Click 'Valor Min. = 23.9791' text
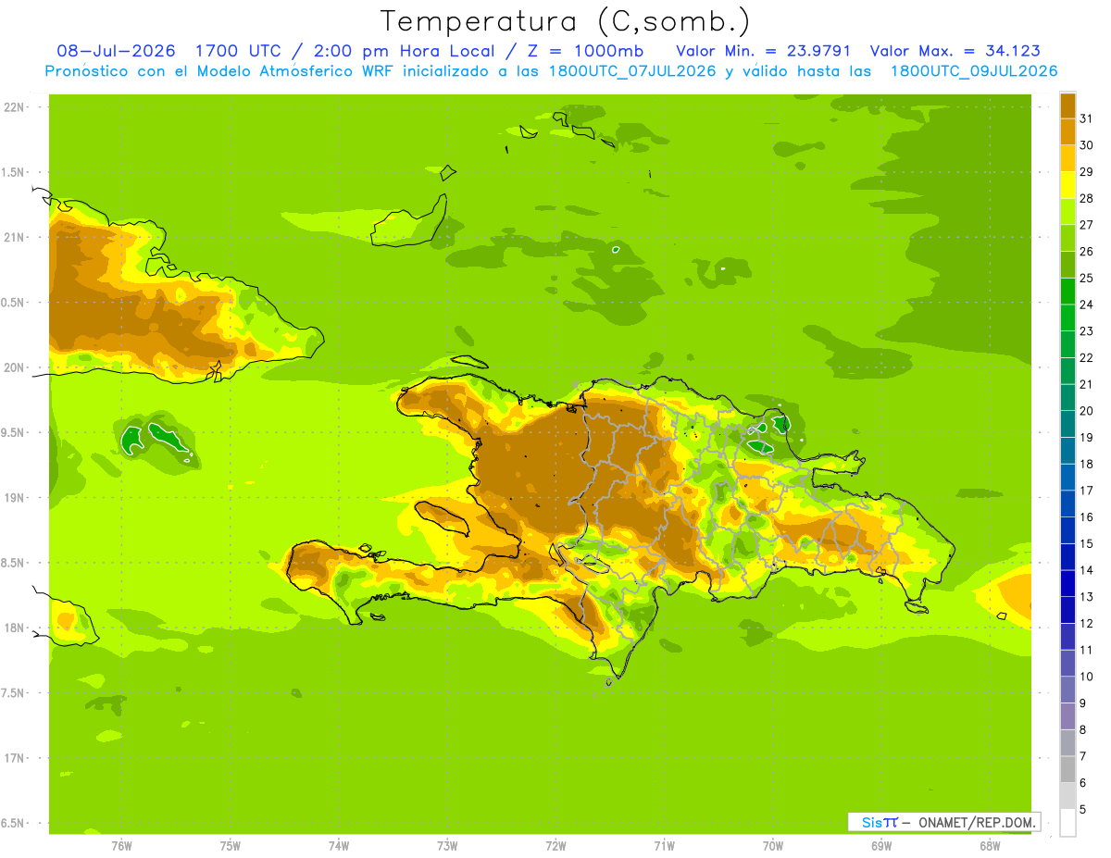Screen dimensions: 1111x858 click(764, 51)
